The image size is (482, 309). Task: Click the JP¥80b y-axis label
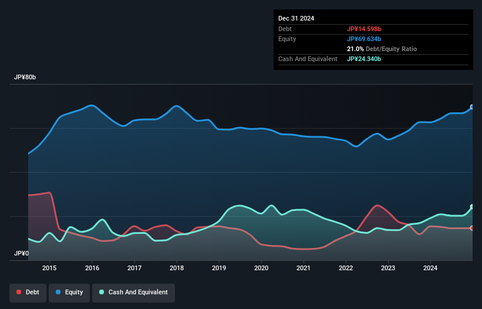(x=25, y=77)
